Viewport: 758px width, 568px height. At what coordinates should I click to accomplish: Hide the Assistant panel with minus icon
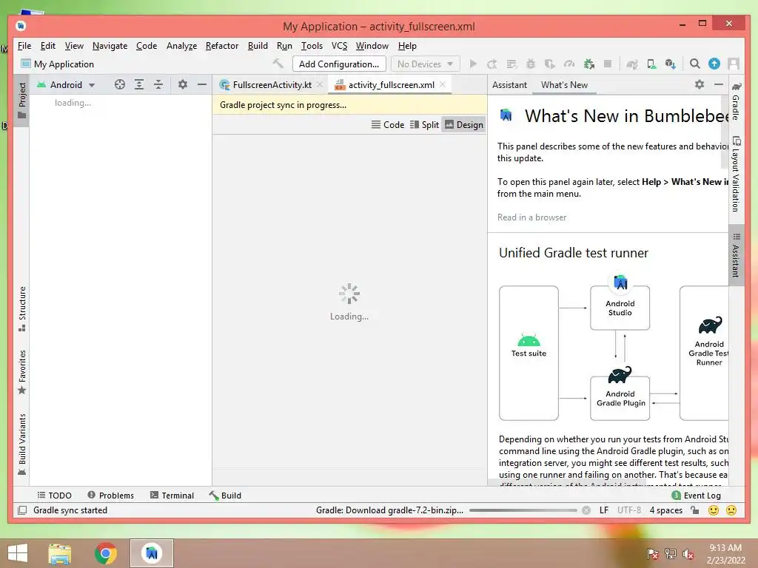pyautogui.click(x=719, y=84)
